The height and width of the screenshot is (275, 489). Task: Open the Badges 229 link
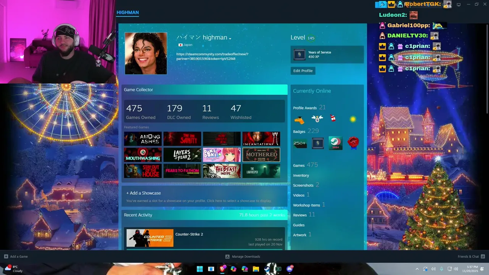[x=306, y=131]
